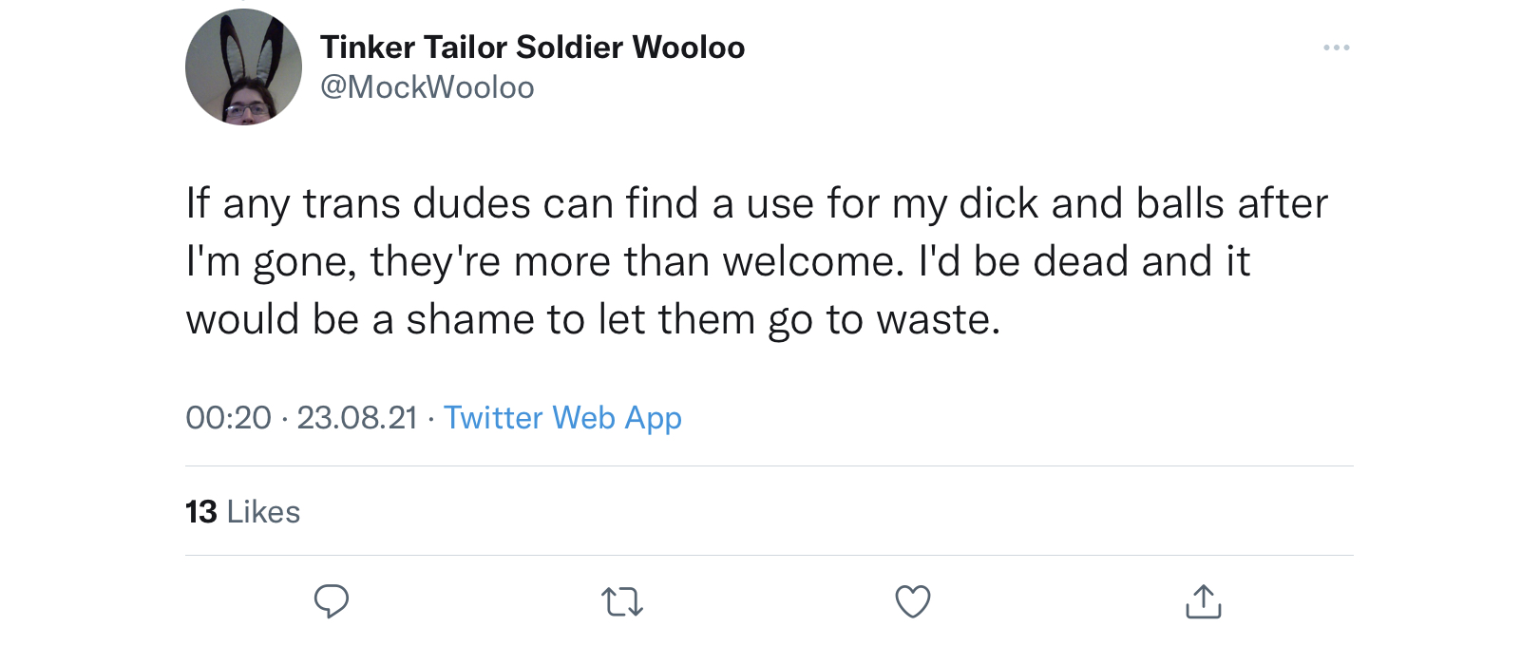This screenshot has width=1540, height=665.
Task: Click the Twitter Web App source link
Action: [562, 418]
